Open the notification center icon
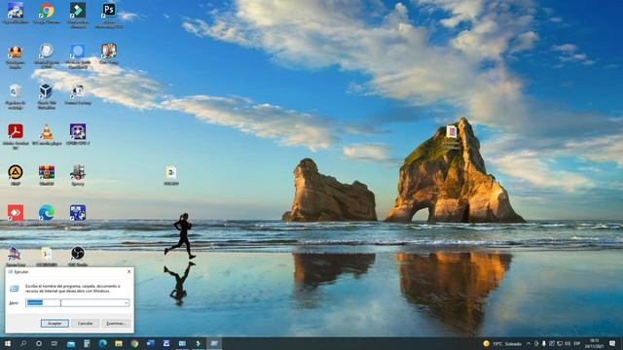 [612, 343]
